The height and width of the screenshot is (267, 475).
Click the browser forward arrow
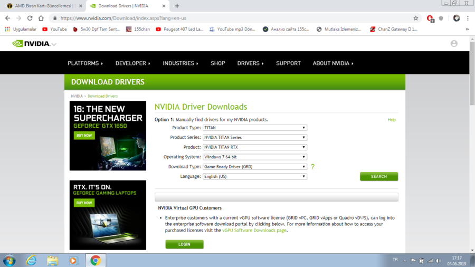pos(19,18)
